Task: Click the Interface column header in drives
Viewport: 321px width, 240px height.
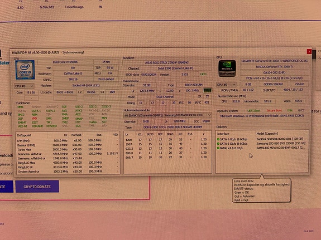Action: click(x=223, y=134)
